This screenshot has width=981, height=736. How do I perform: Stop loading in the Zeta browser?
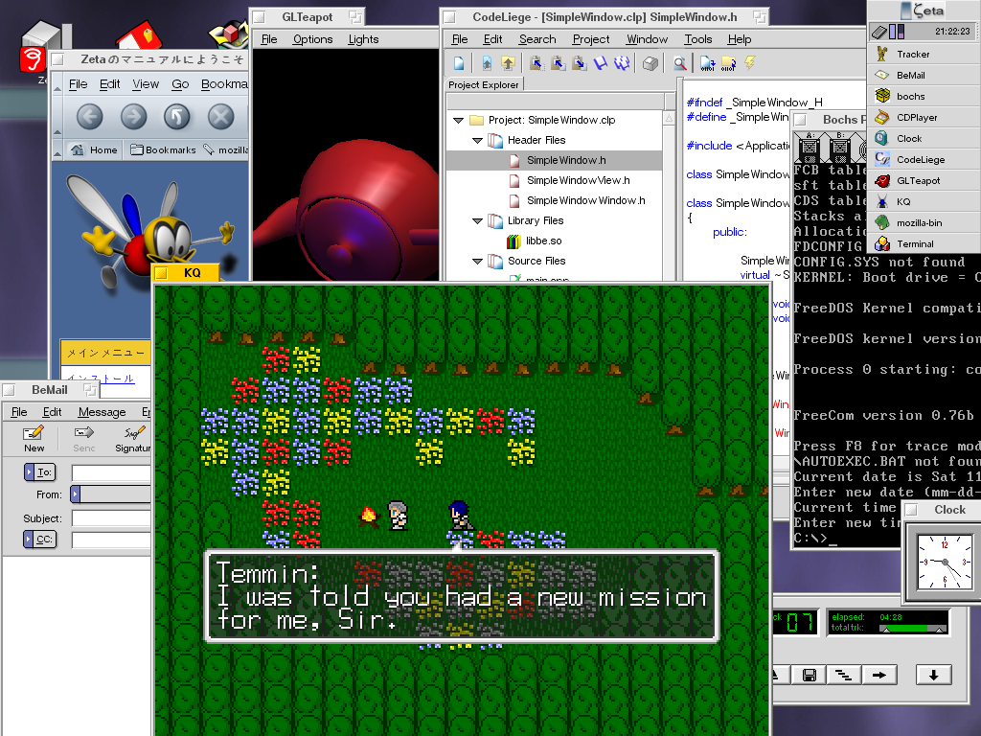click(x=221, y=116)
